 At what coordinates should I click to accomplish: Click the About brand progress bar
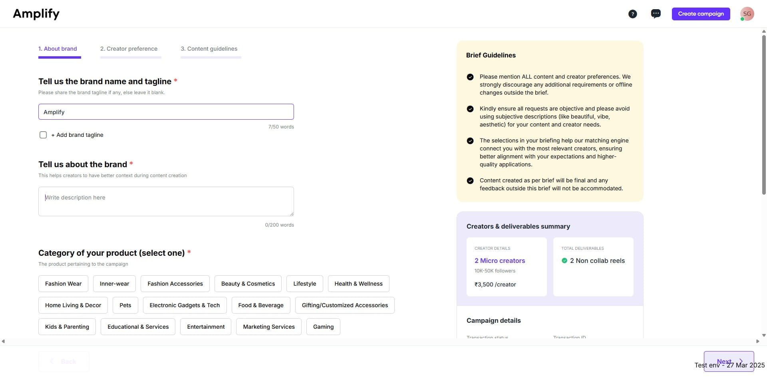(x=60, y=57)
